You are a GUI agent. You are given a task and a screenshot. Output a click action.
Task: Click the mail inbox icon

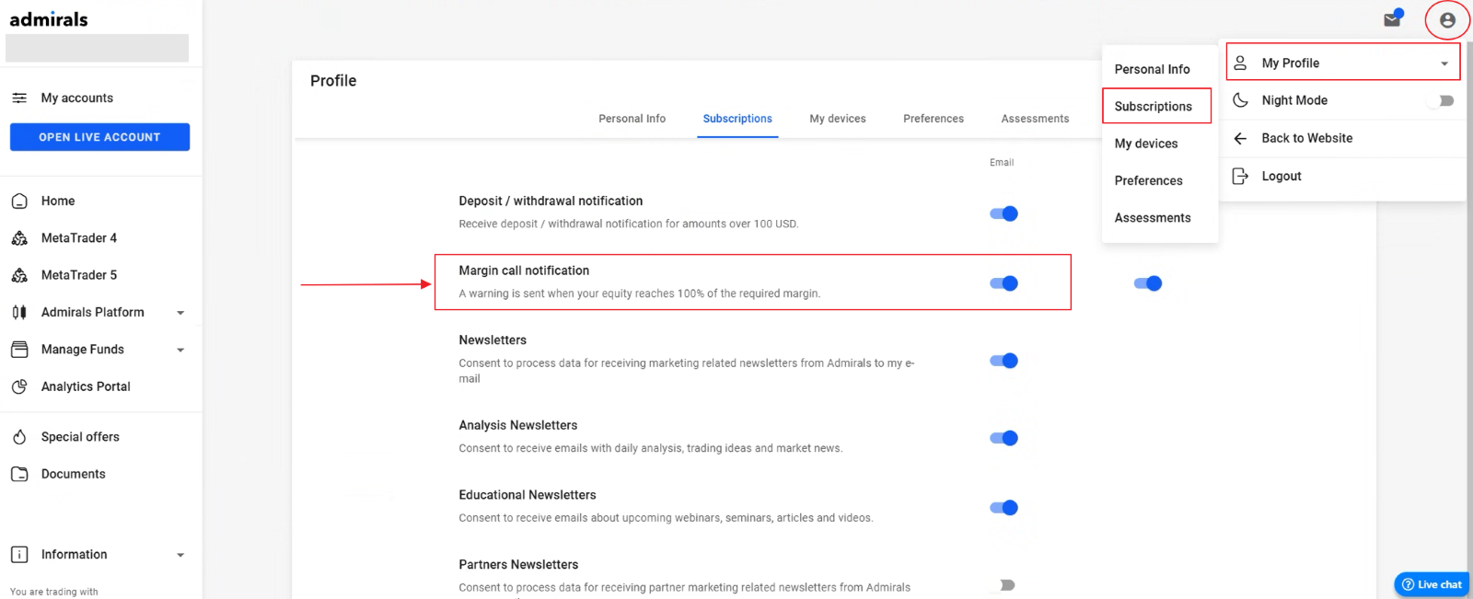click(x=1392, y=20)
